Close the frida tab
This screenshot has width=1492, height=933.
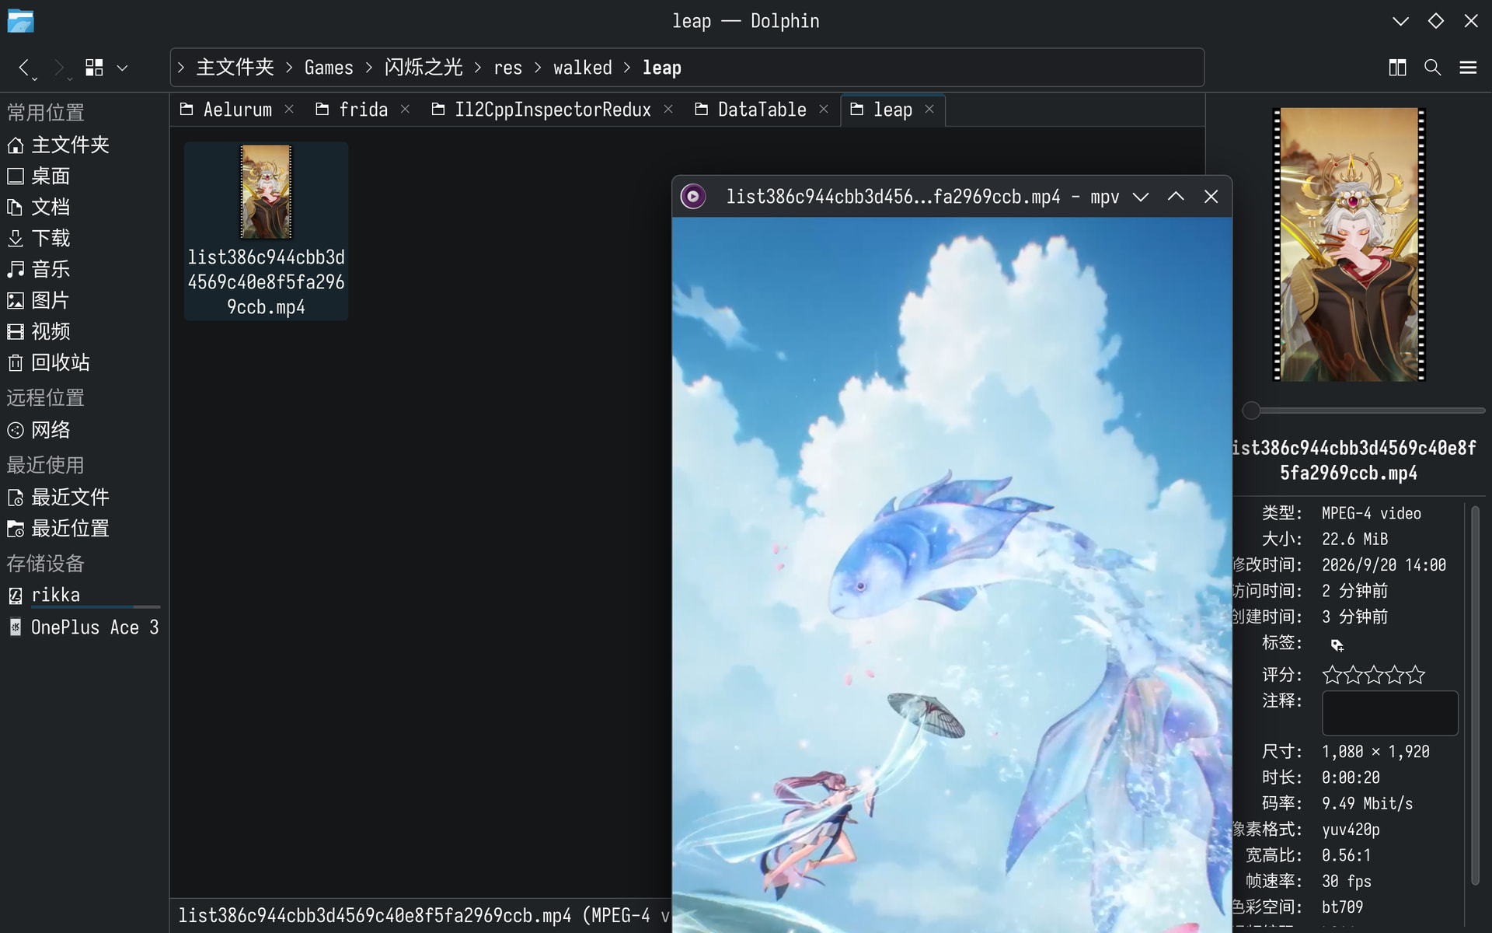click(405, 110)
